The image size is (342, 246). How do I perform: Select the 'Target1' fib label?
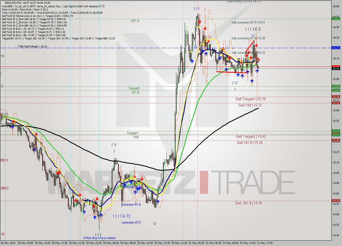click(x=133, y=133)
